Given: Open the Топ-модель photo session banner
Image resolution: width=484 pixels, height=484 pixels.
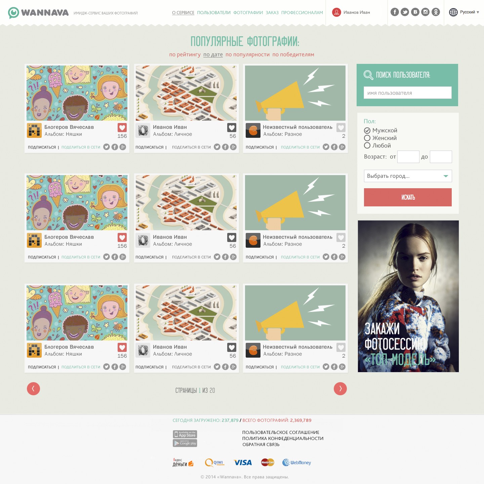Looking at the screenshot, I should (408, 296).
